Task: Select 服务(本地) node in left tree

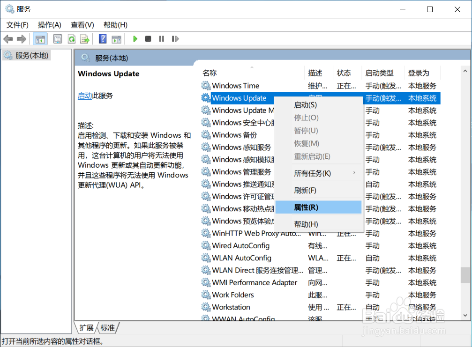Action: pyautogui.click(x=27, y=55)
